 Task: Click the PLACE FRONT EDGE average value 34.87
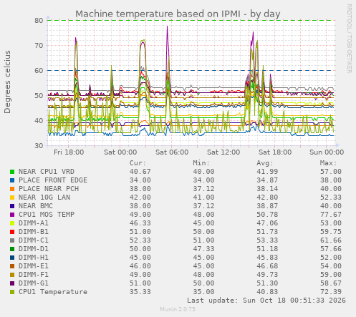coord(267,180)
